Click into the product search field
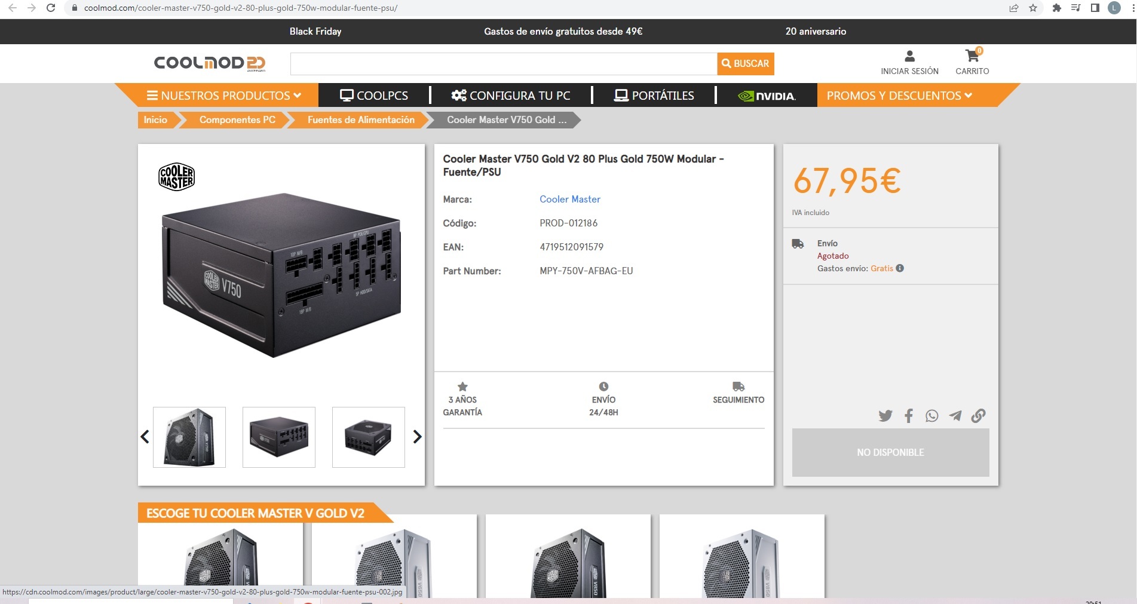 click(503, 63)
